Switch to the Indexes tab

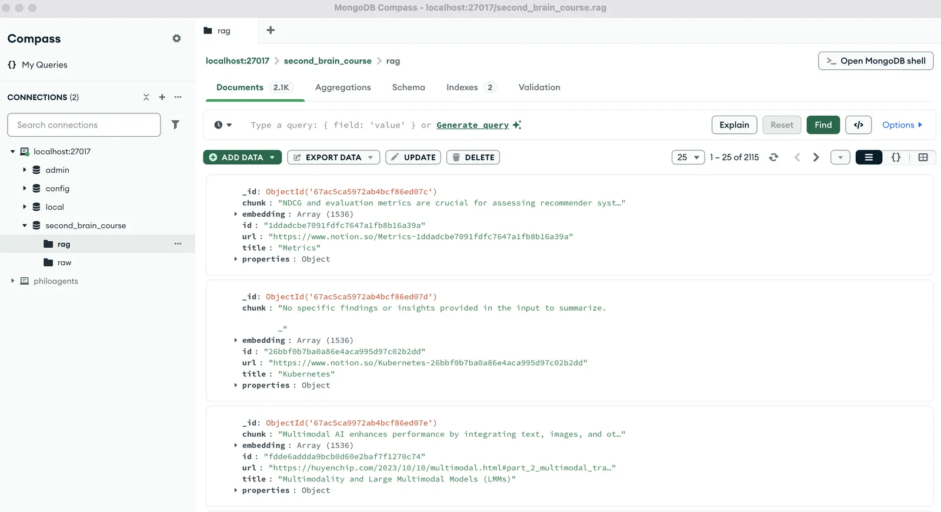pyautogui.click(x=472, y=87)
